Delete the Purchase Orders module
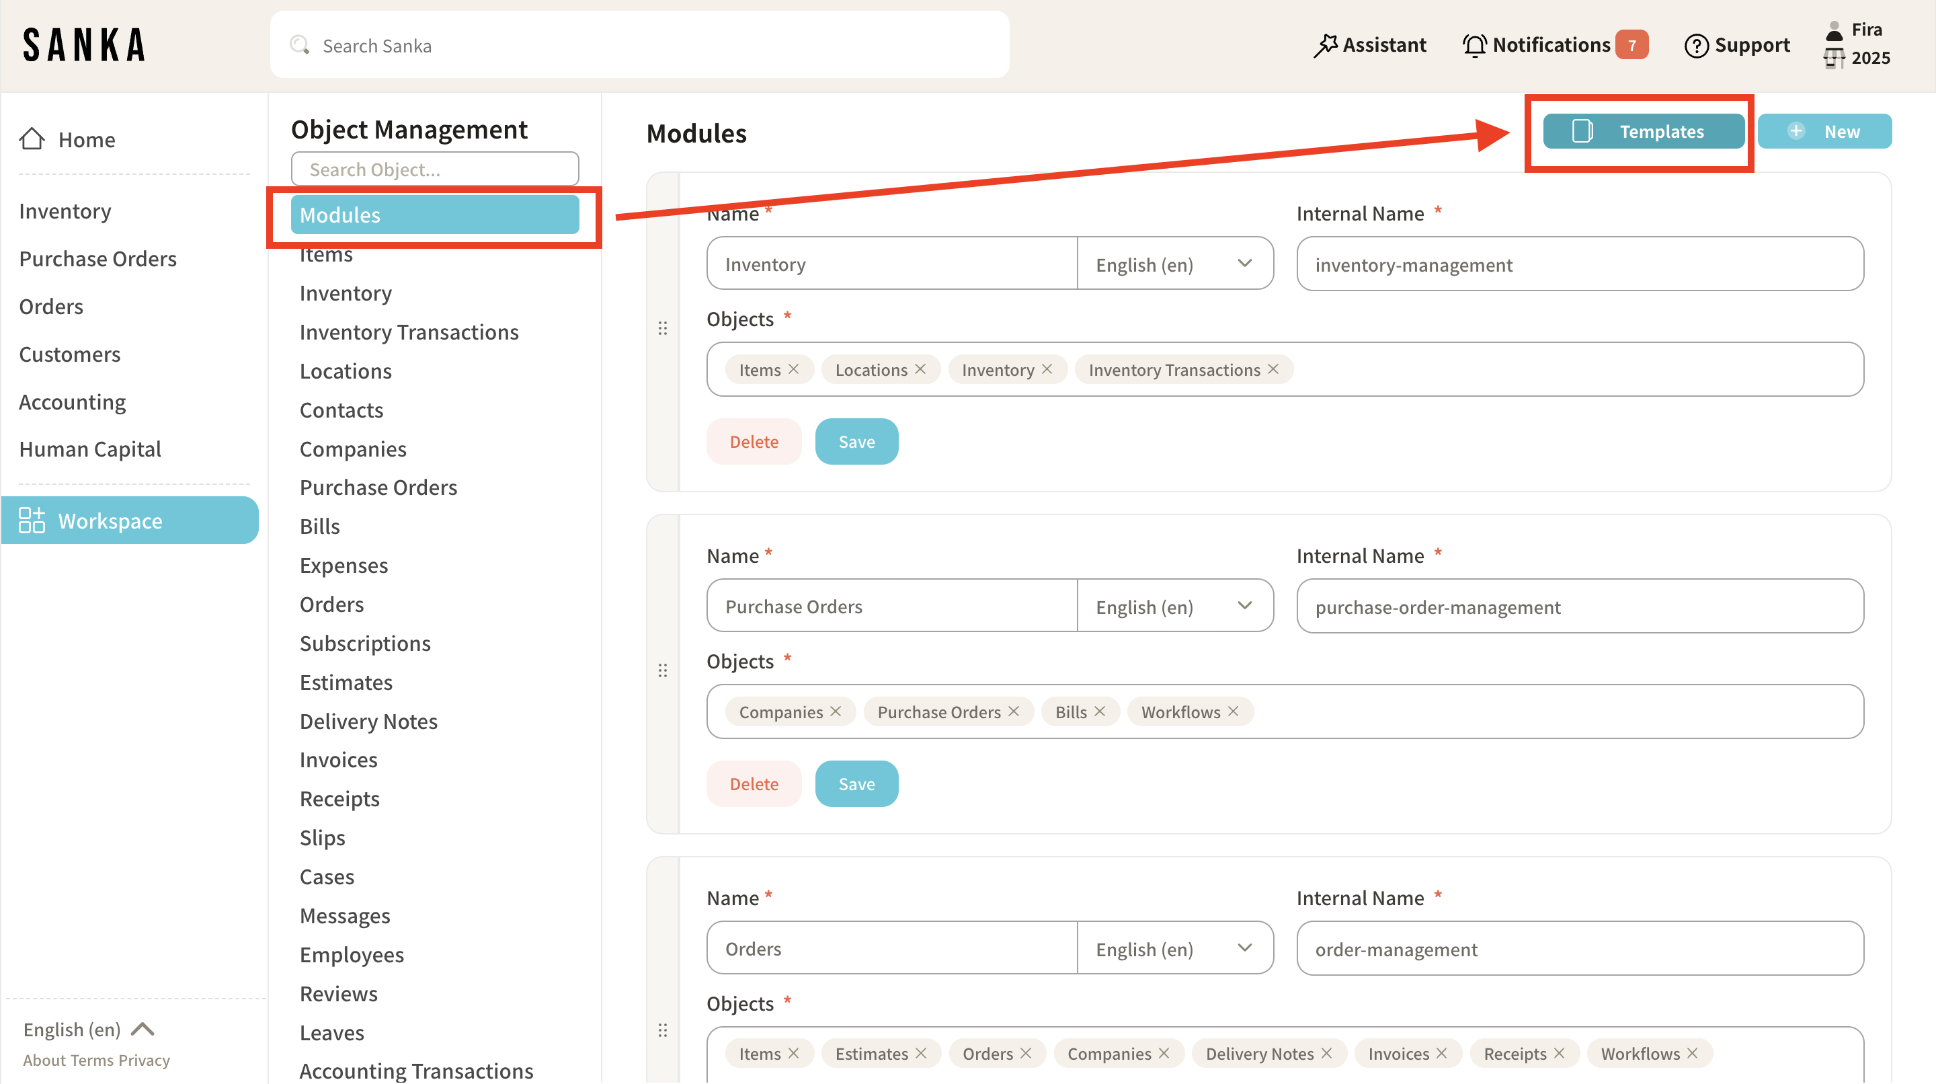 tap(753, 783)
